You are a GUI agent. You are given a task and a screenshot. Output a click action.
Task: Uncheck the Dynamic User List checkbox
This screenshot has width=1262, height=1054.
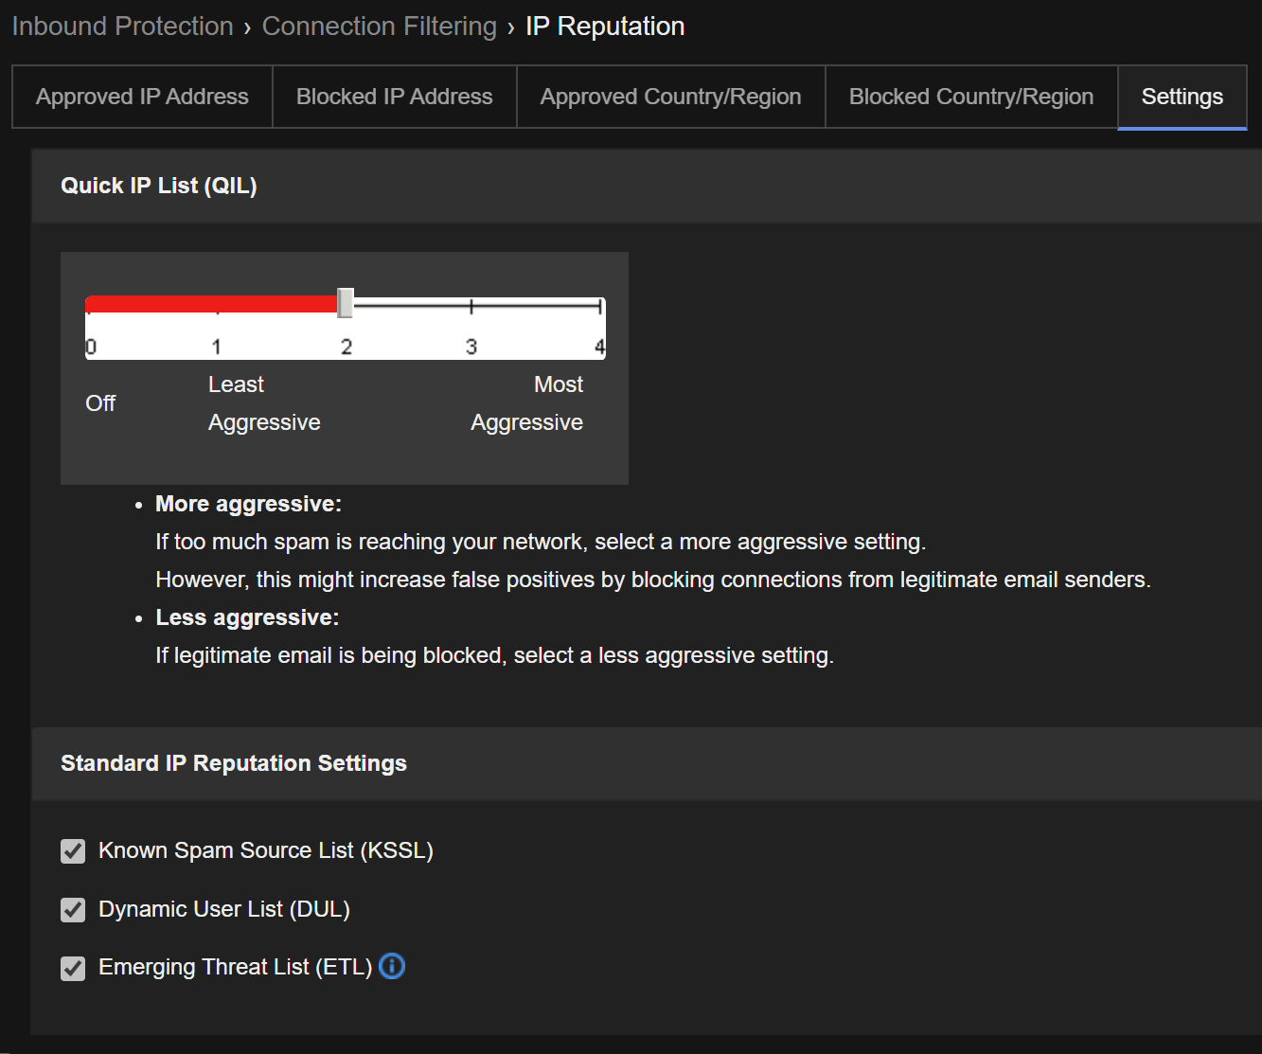click(73, 910)
